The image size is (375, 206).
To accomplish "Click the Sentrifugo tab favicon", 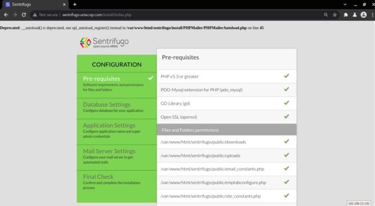I will click(x=7, y=4).
